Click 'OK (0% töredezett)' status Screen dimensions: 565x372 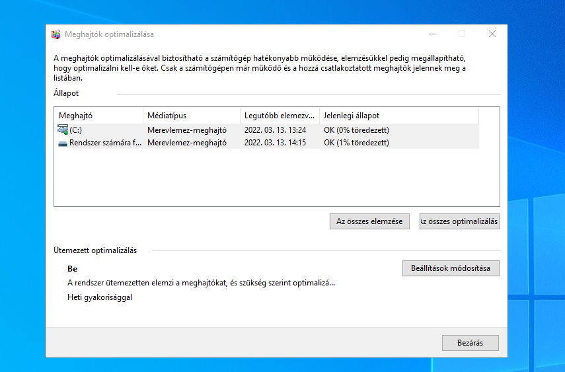[356, 130]
